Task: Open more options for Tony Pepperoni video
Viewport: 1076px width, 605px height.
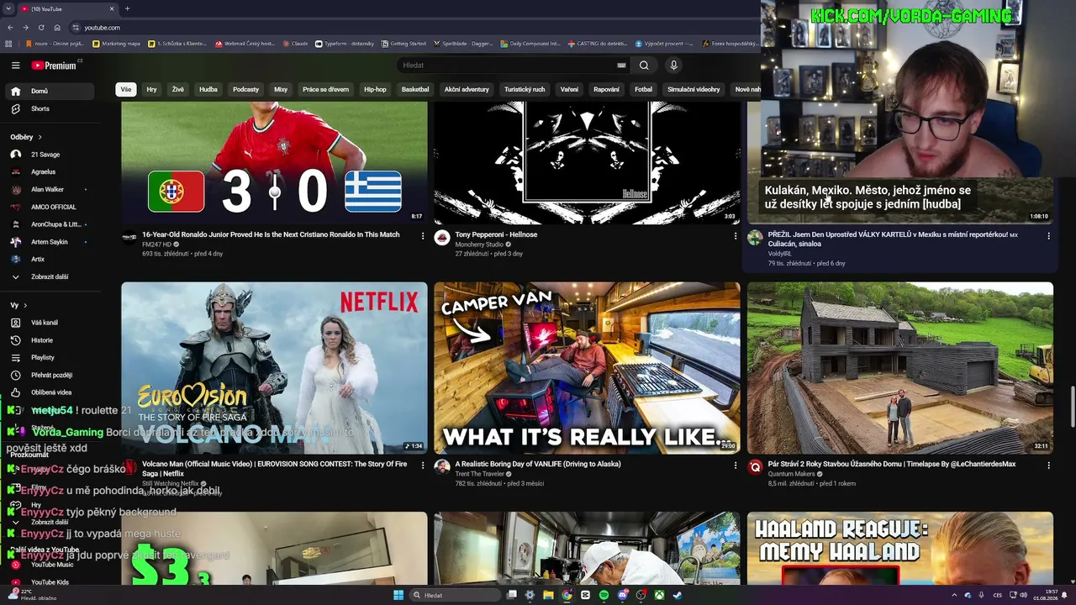Action: [736, 236]
